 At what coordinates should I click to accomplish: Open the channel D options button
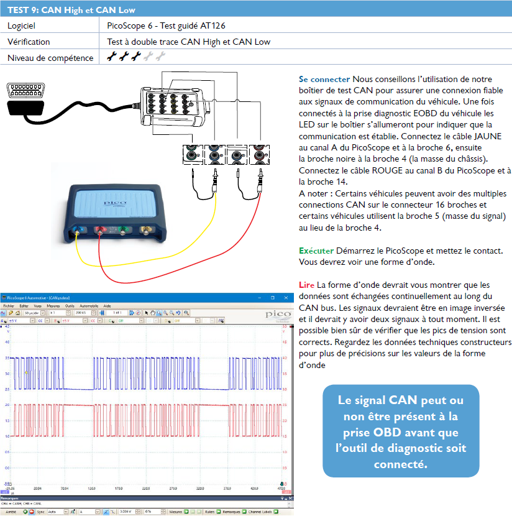coord(167,321)
